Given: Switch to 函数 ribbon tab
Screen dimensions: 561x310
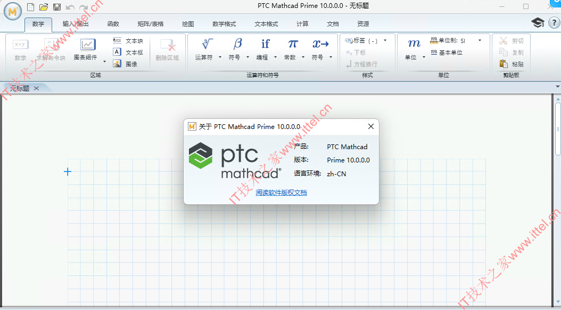Looking at the screenshot, I should coord(113,24).
